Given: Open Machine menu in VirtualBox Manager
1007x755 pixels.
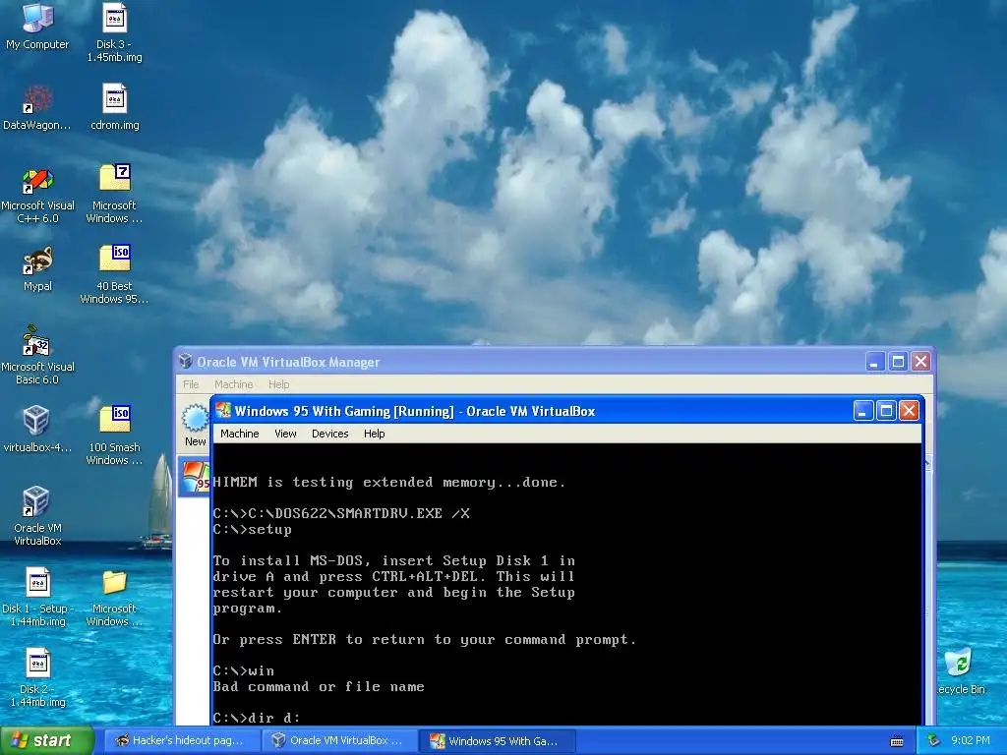Looking at the screenshot, I should [234, 384].
